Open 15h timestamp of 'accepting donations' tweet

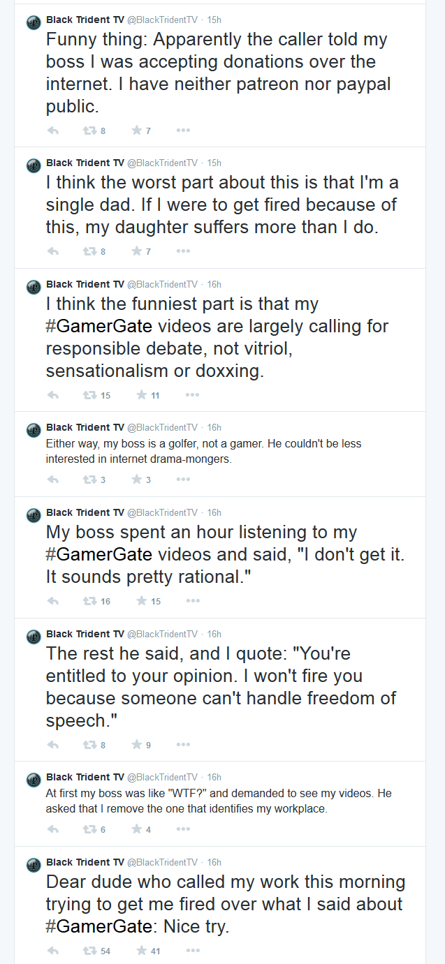tap(214, 20)
